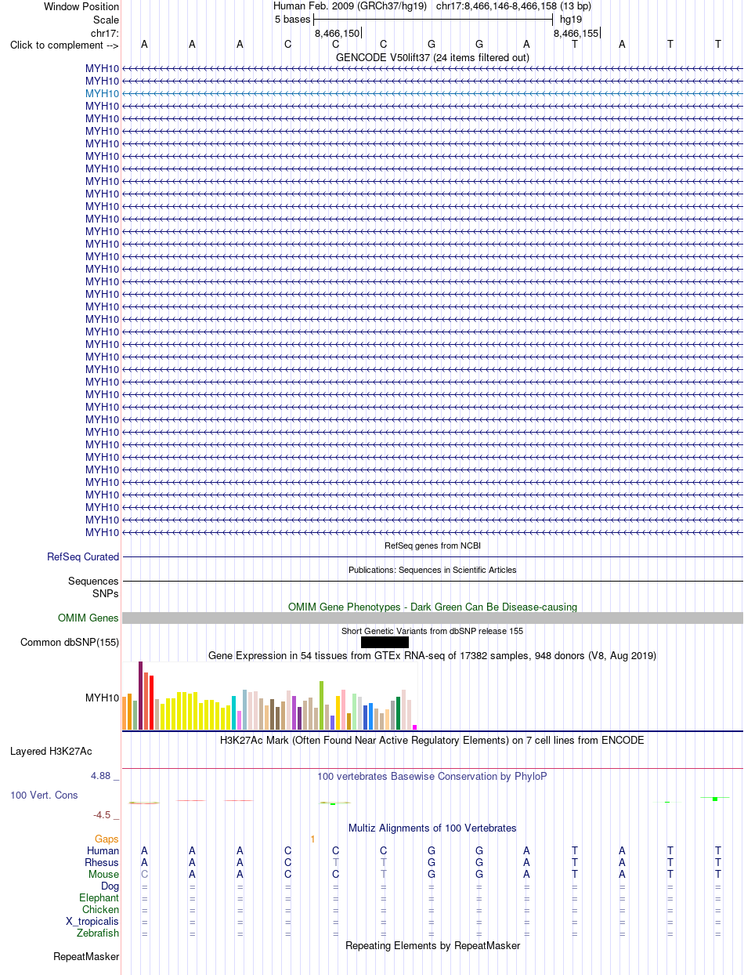Select the Rhesus alignment row label
The width and height of the screenshot is (744, 975).
coord(102,863)
